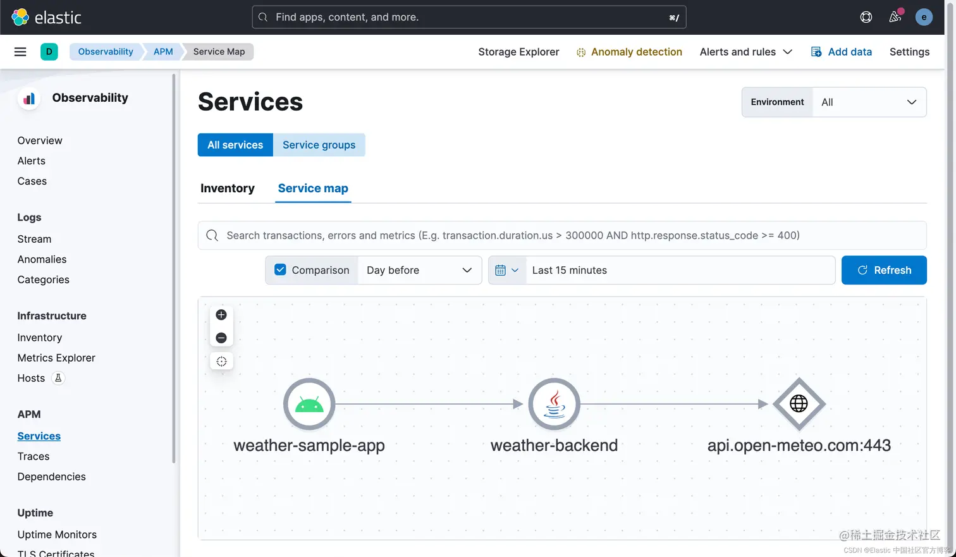Image resolution: width=956 pixels, height=557 pixels.
Task: Open Logs Stream
Action: [34, 239]
